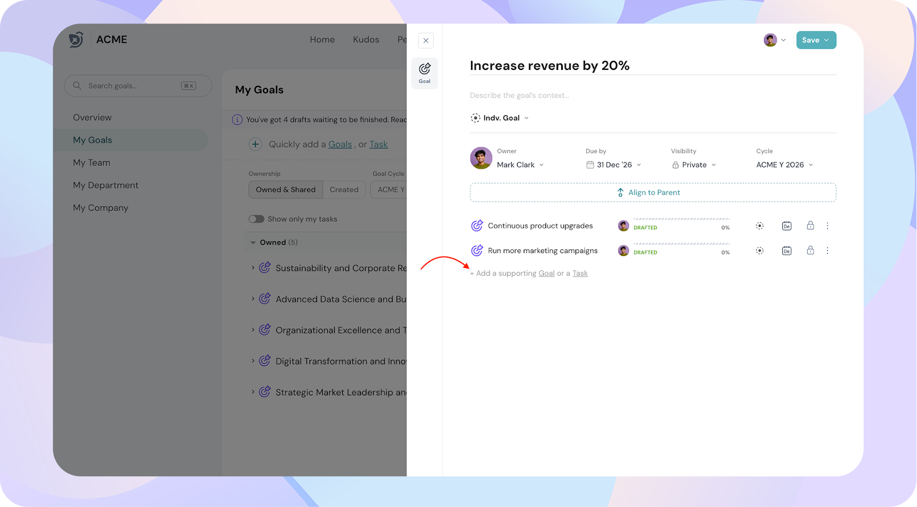Open My Team in the sidebar
The image size is (917, 507).
pos(92,163)
